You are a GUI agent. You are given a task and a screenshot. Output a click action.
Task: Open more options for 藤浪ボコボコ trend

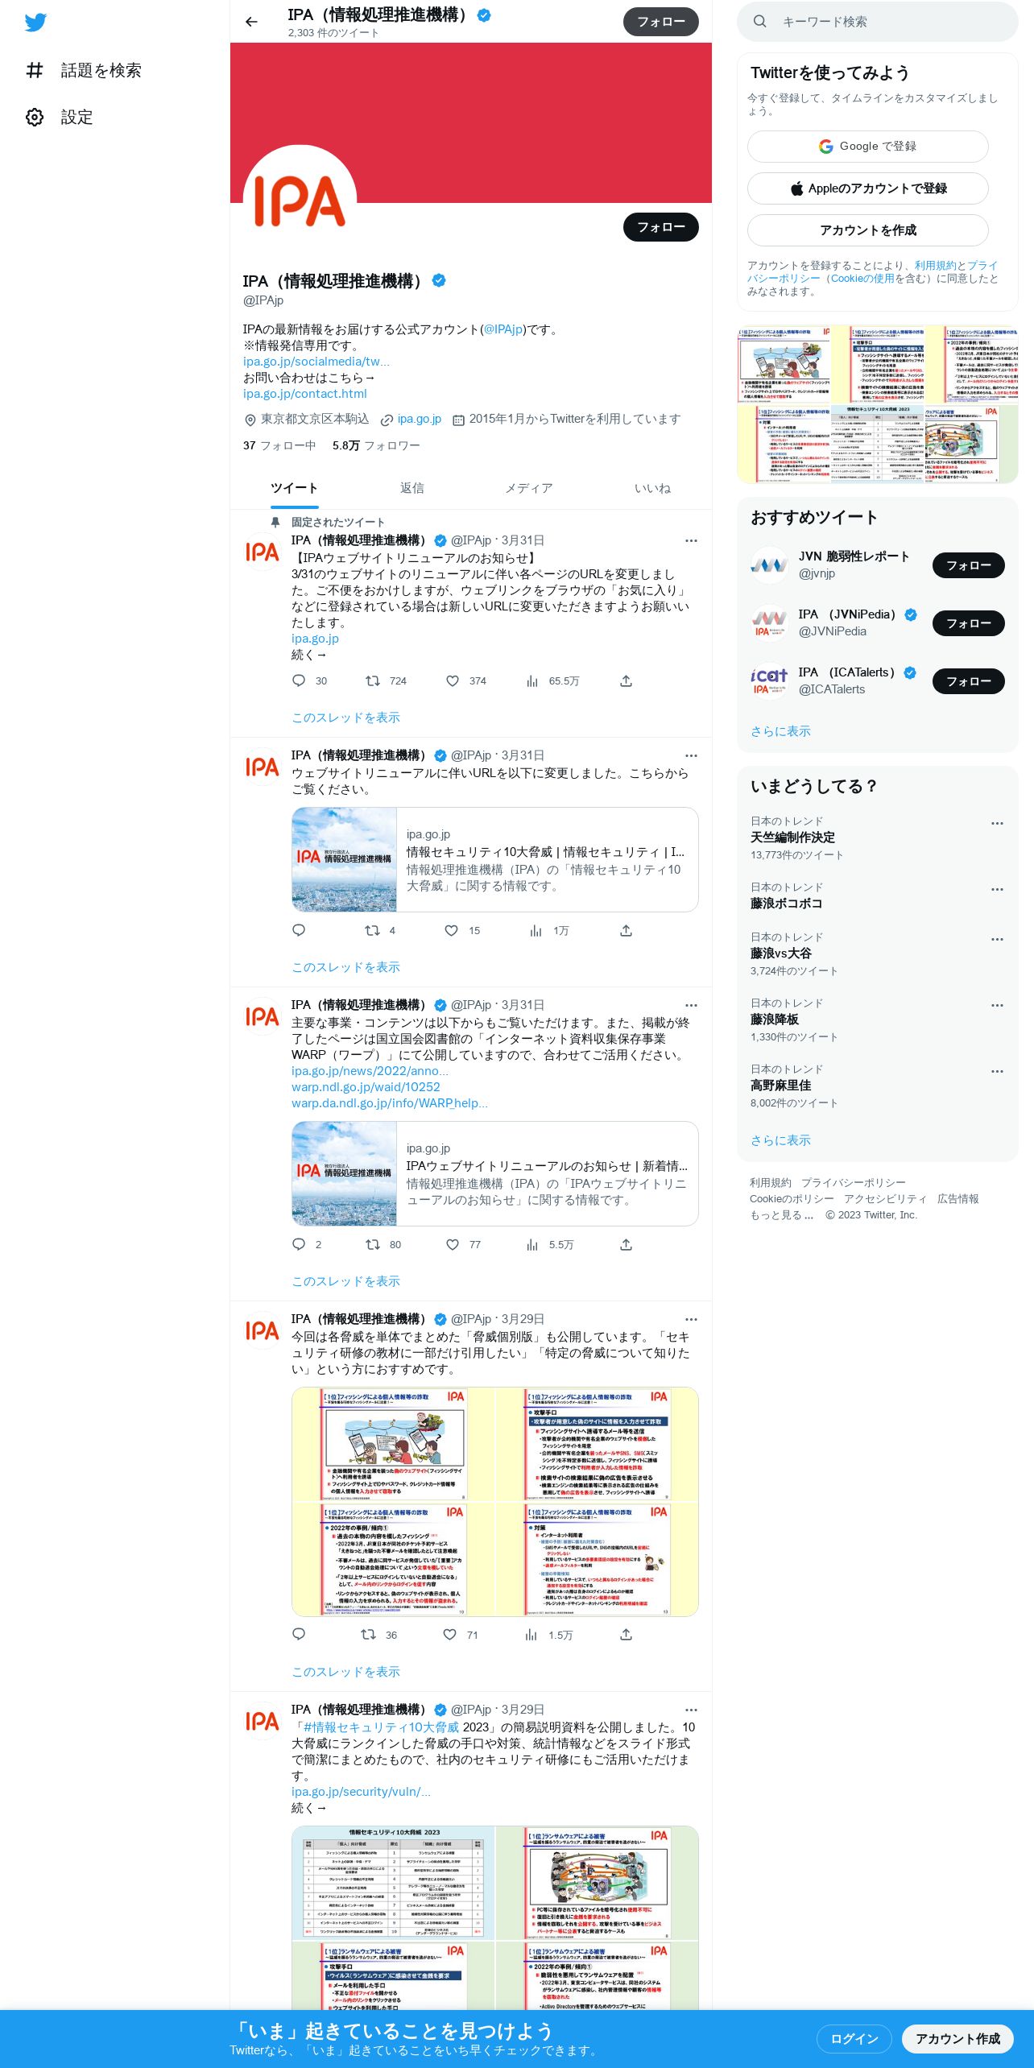point(997,889)
